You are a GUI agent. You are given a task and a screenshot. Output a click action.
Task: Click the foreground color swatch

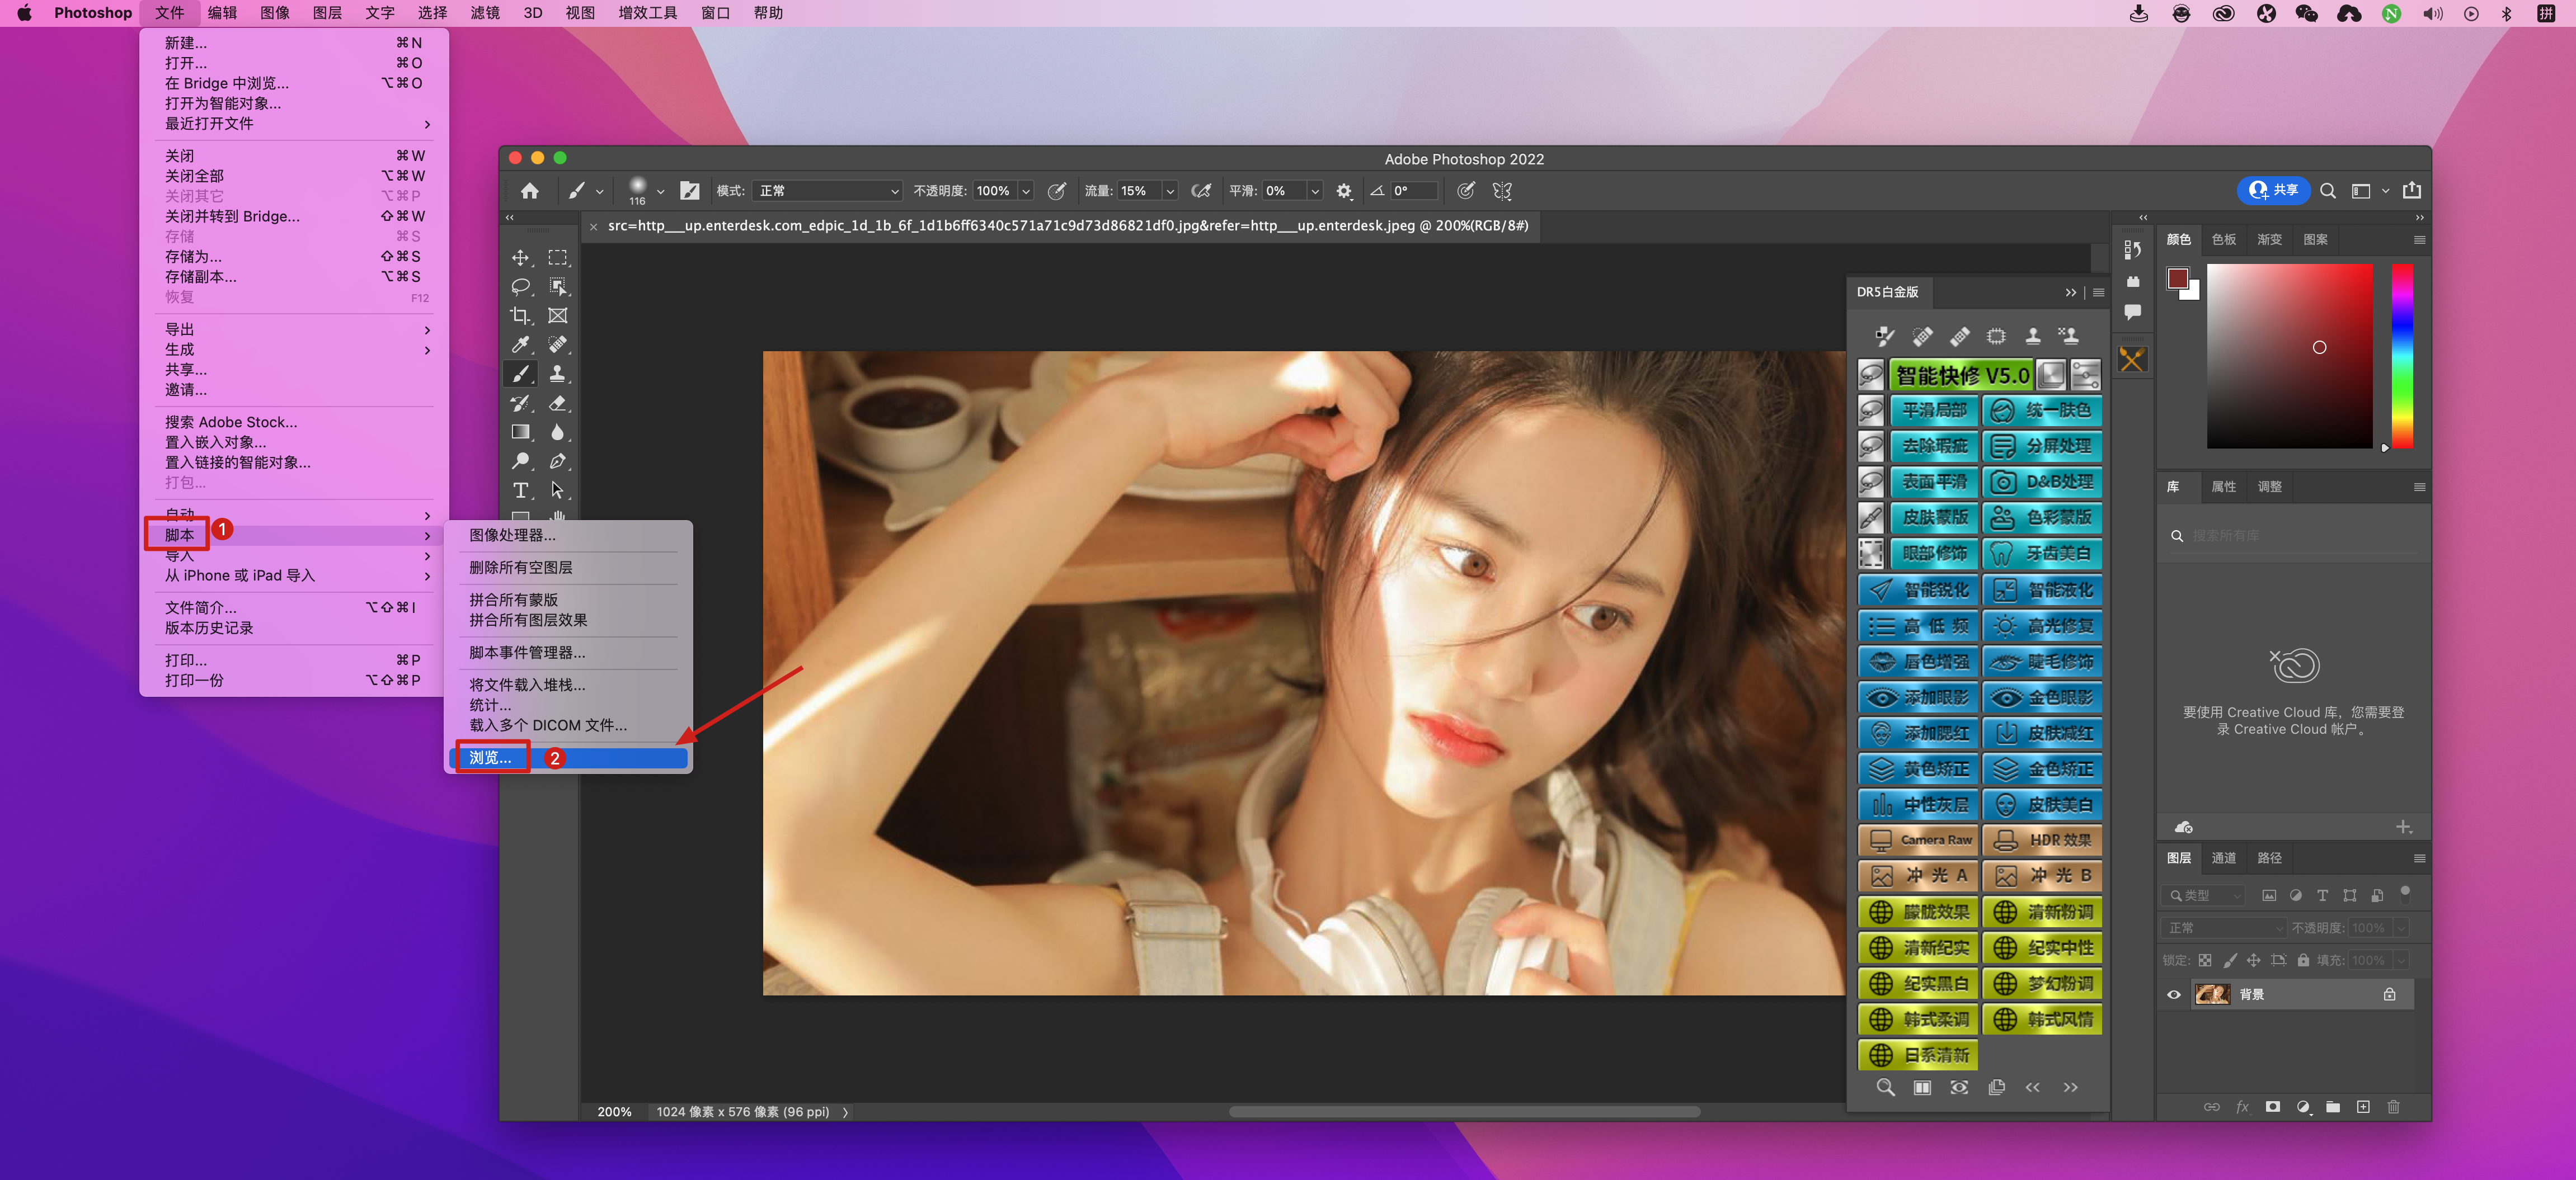2177,279
